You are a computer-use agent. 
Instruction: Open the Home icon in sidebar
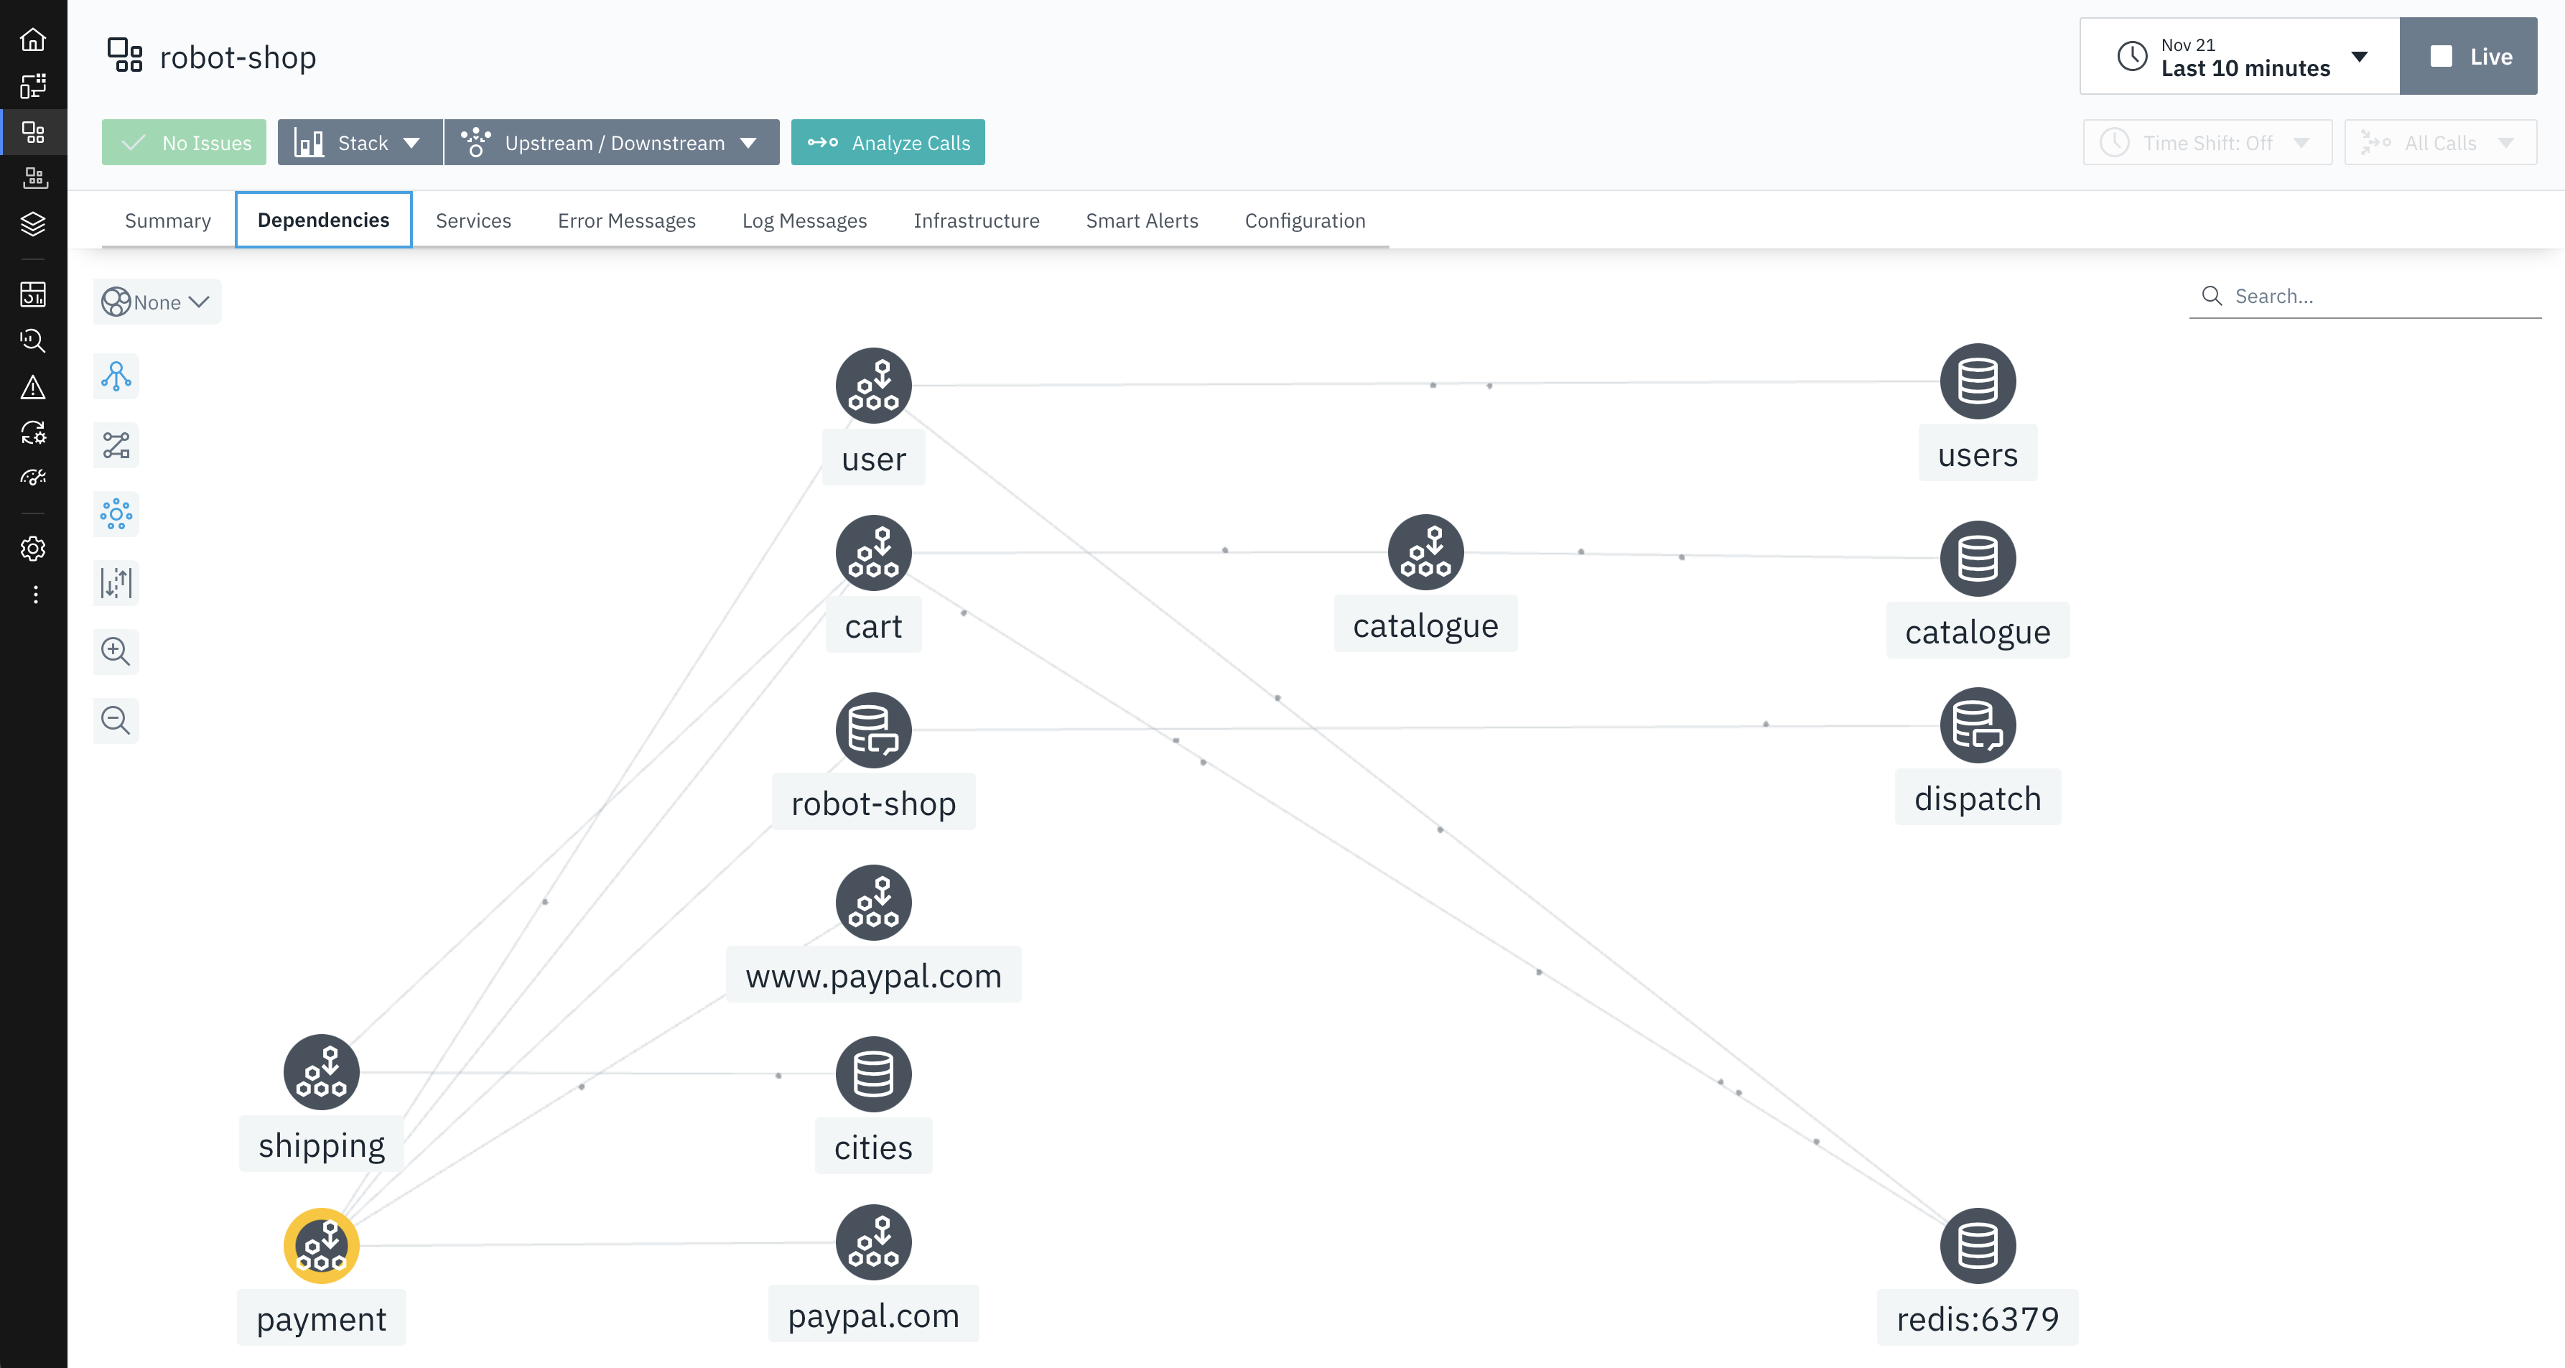33,39
